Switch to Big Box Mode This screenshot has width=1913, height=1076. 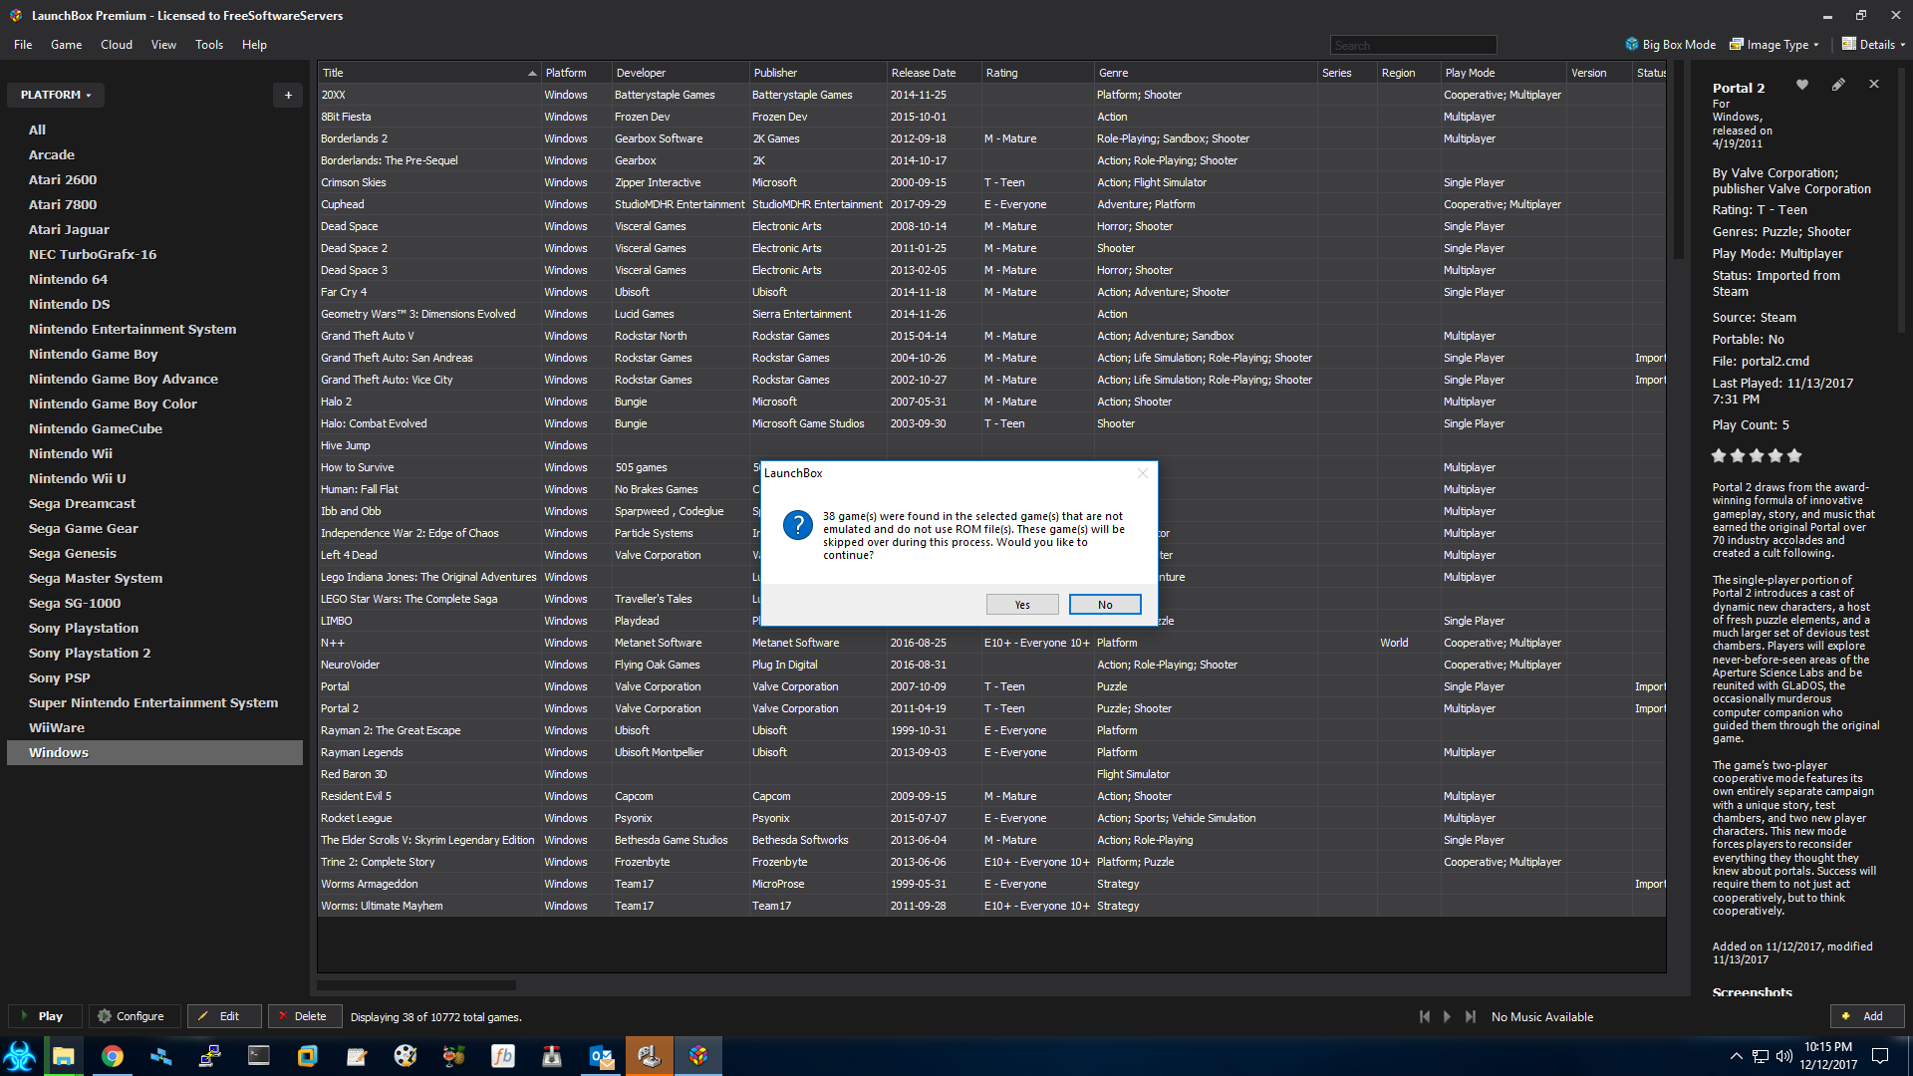click(1671, 45)
